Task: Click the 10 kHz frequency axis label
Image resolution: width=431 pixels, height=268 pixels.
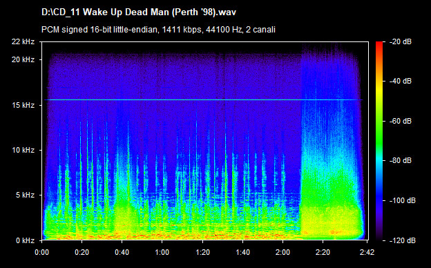Action: (x=23, y=150)
